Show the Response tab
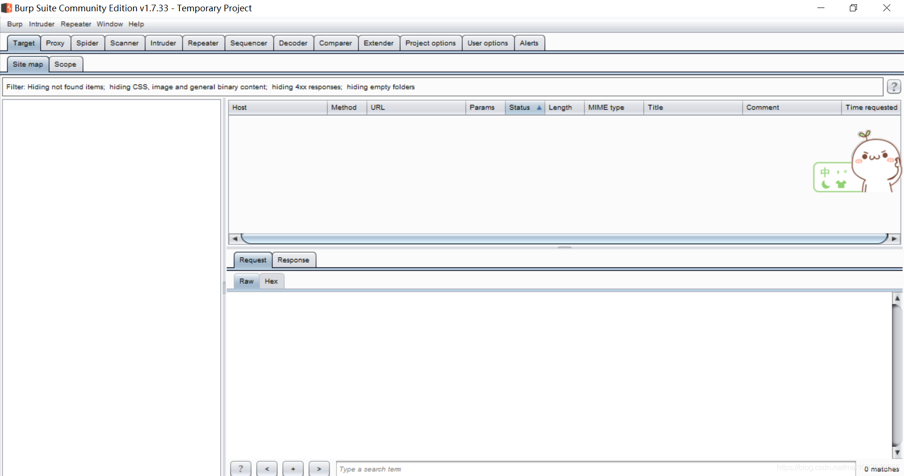The height and width of the screenshot is (476, 904). [x=293, y=260]
